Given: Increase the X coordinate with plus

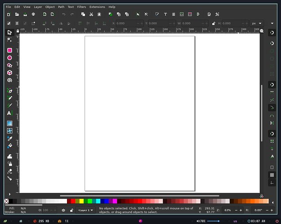Looking at the screenshot, I should pyautogui.click(x=142, y=23).
